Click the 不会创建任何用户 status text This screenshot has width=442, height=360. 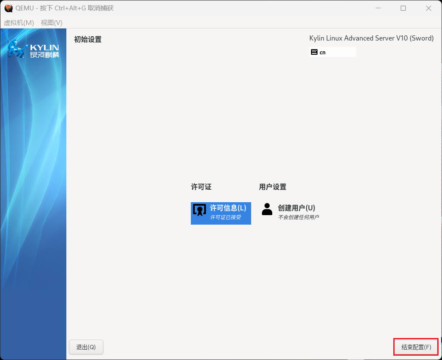[299, 217]
